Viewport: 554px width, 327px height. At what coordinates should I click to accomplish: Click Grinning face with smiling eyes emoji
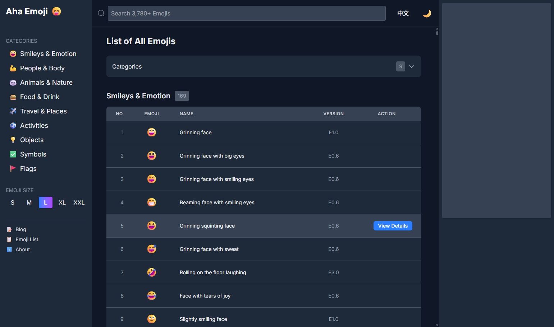coord(152,179)
